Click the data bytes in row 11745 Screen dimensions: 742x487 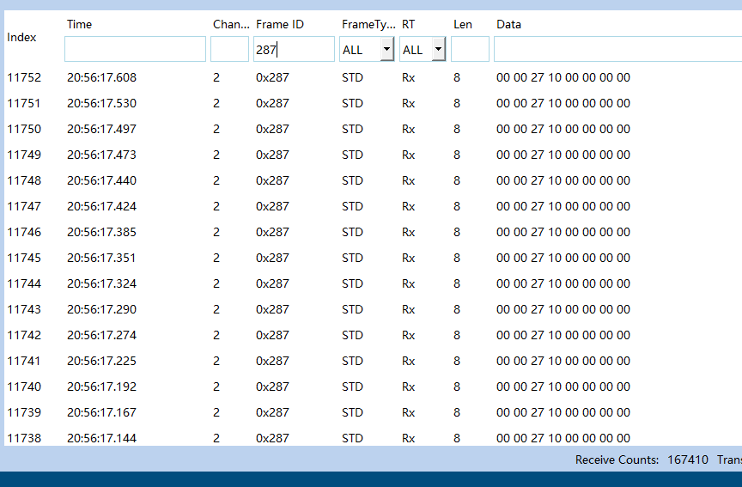[563, 258]
